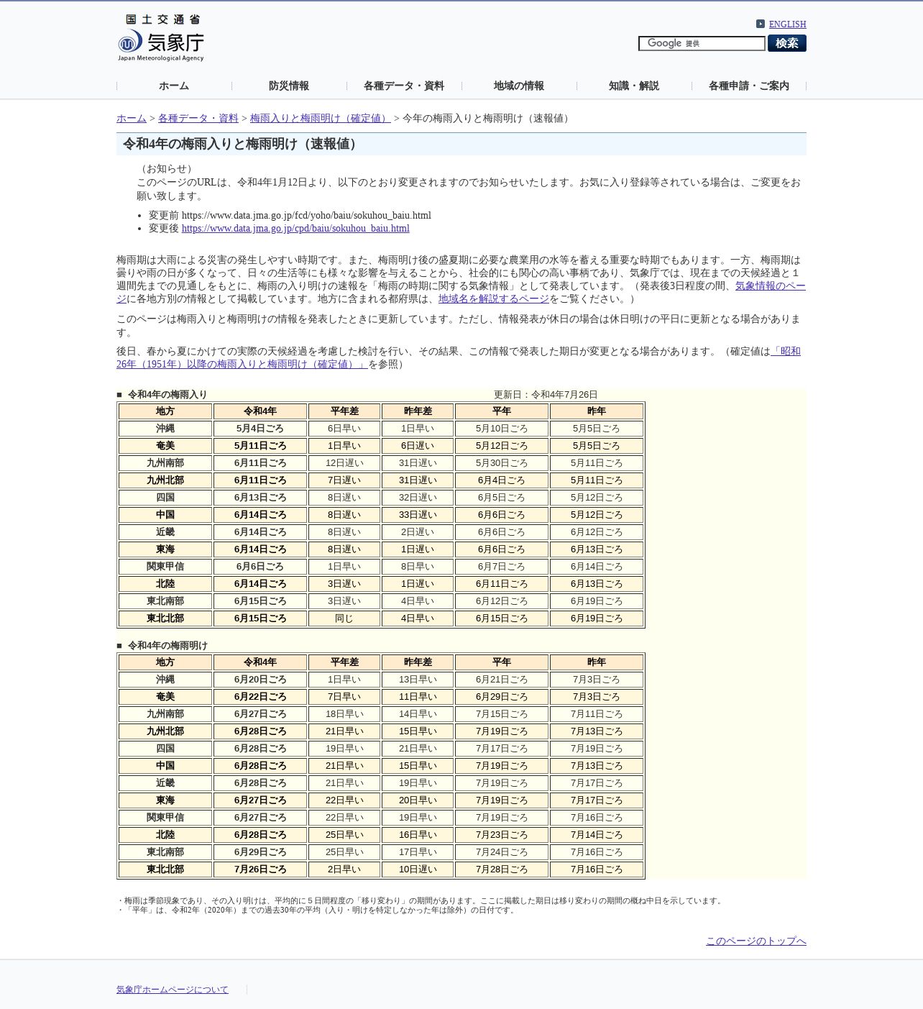Viewport: 923px width, 1009px height.
Task: Click 沖縄 row in the 梅雨入り table
Action: click(381, 429)
